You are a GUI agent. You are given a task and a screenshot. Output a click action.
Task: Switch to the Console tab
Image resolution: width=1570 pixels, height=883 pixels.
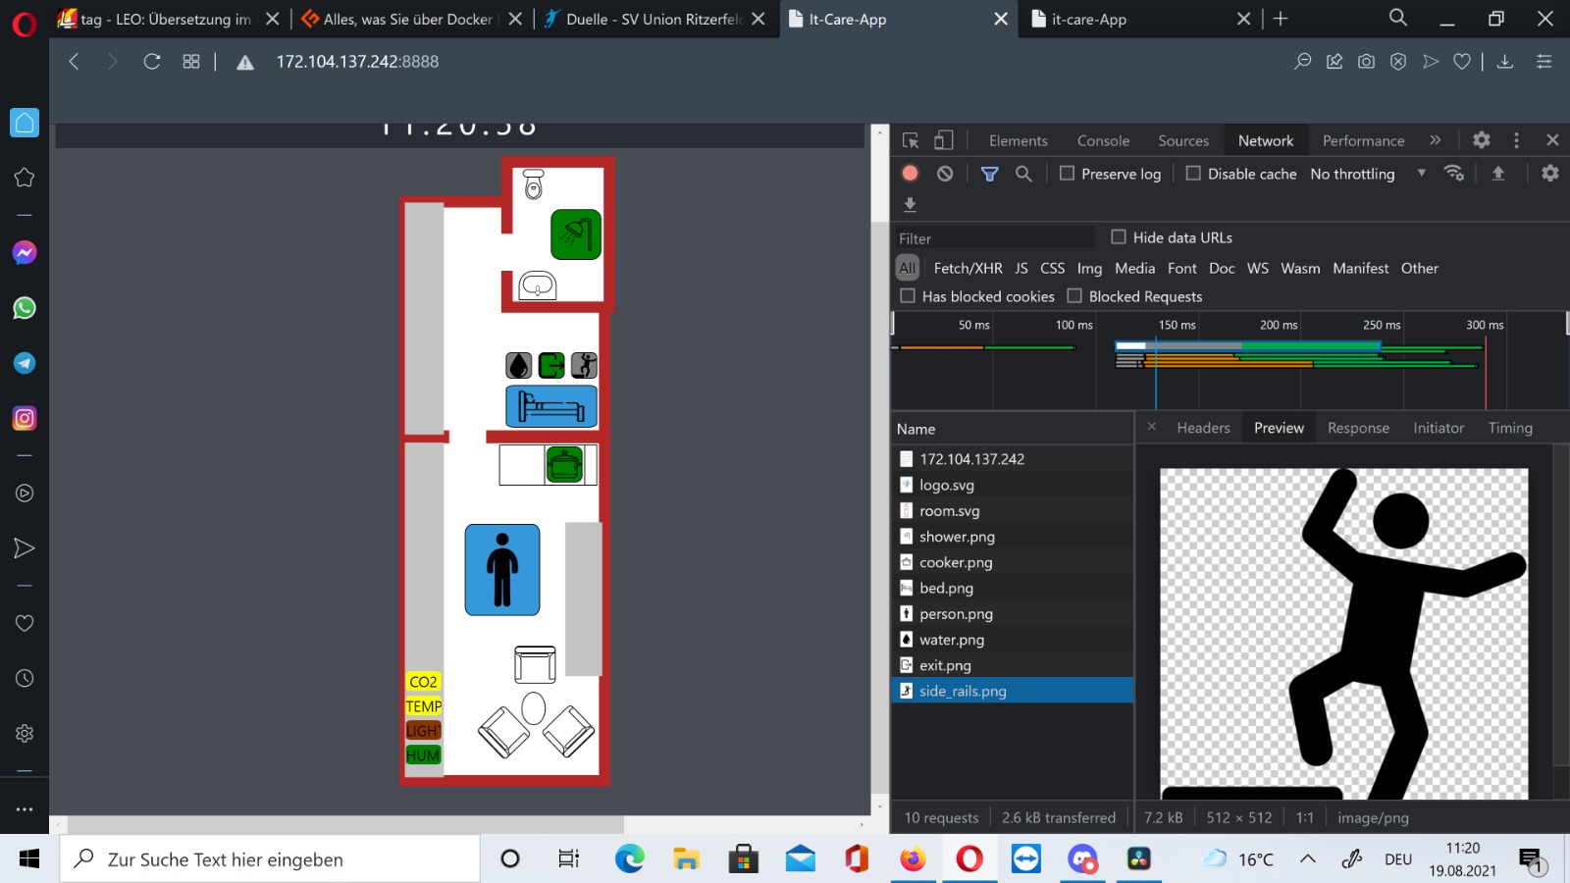(x=1103, y=140)
